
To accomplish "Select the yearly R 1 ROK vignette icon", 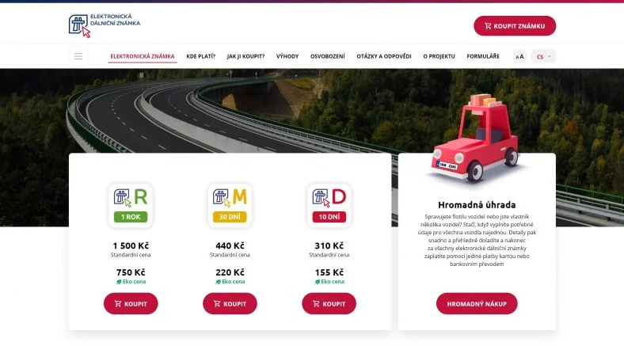I will pyautogui.click(x=131, y=206).
